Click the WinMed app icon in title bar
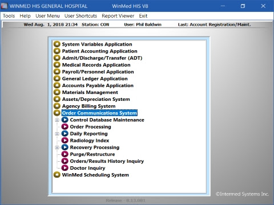 4,6
